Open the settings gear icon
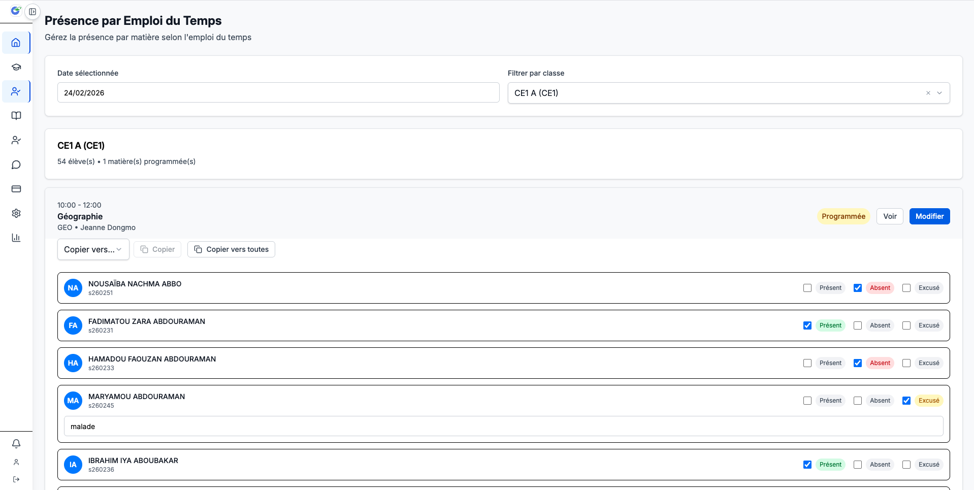Screen dimensions: 974x490 coord(16,213)
